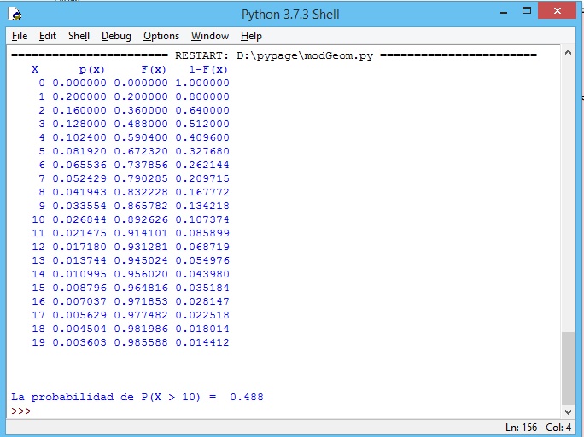This screenshot has width=584, height=437.
Task: Click value 0.021475 in row 11
Action: point(79,233)
